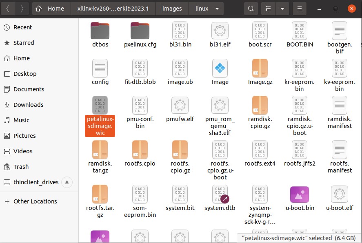Screen dimensions: 362x243
Task: Open the search bar
Action: pyautogui.click(x=251, y=8)
